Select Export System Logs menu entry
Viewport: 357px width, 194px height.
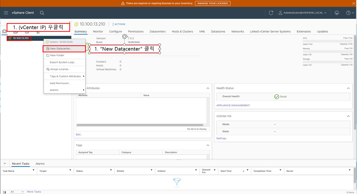[x=64, y=62]
